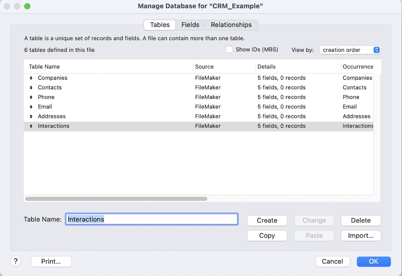
Task: Open help using the question mark icon
Action: 16,261
